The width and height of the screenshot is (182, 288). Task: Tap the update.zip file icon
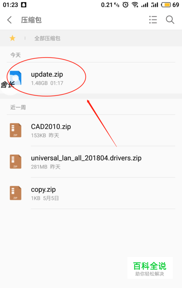[16, 78]
